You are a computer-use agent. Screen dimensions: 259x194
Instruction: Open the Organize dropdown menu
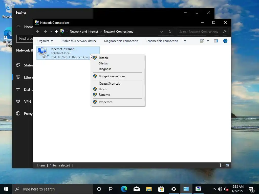tap(45, 41)
